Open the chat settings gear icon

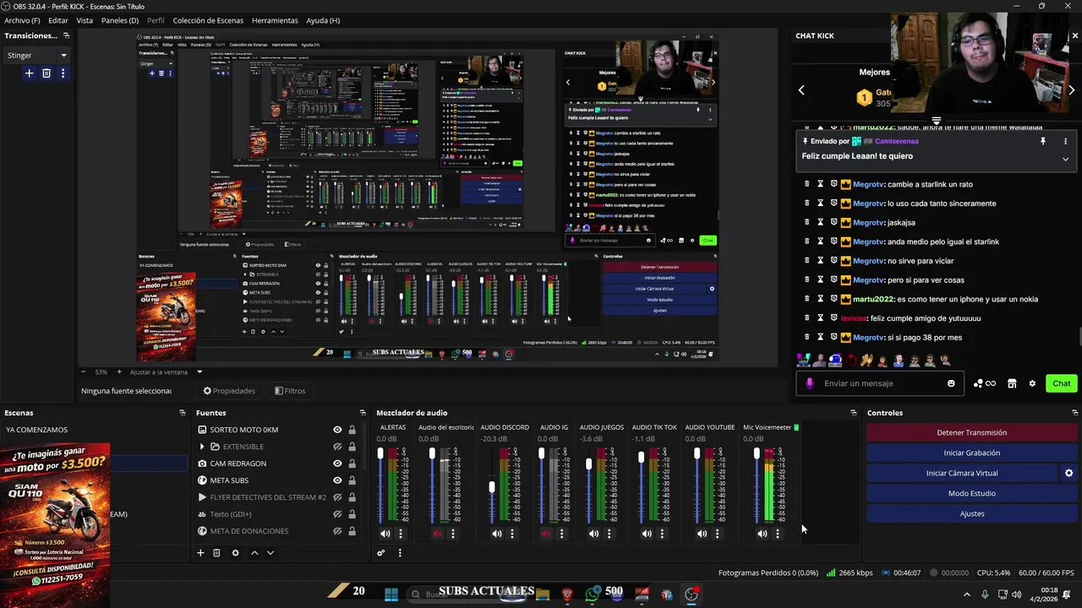pyautogui.click(x=1032, y=383)
